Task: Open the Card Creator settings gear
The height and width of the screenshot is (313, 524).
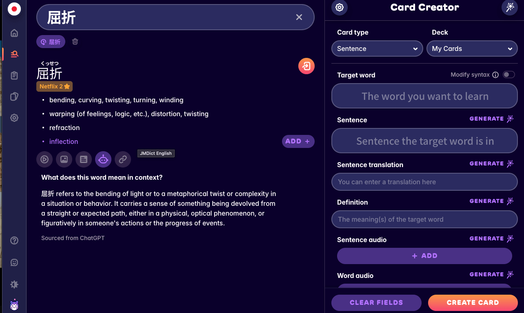Action: click(339, 7)
